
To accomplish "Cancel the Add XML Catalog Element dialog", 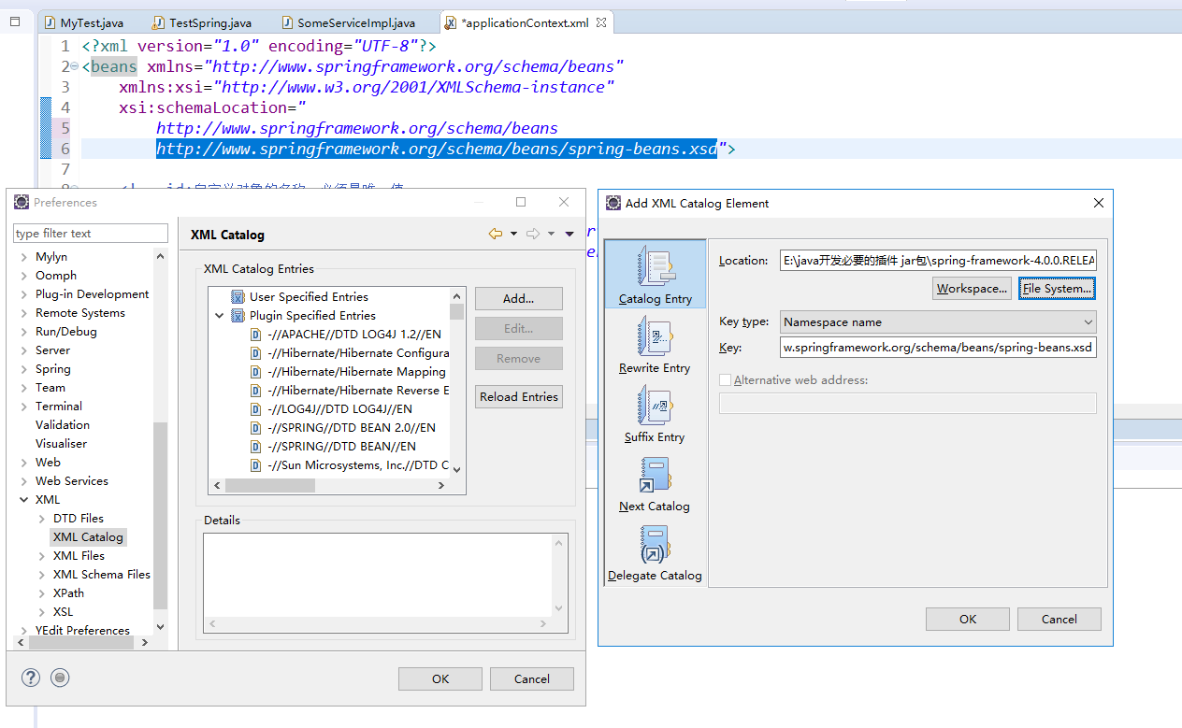I will (1059, 619).
